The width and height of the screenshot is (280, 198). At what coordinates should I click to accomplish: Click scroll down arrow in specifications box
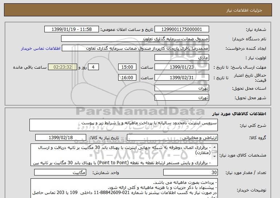(x=215, y=157)
